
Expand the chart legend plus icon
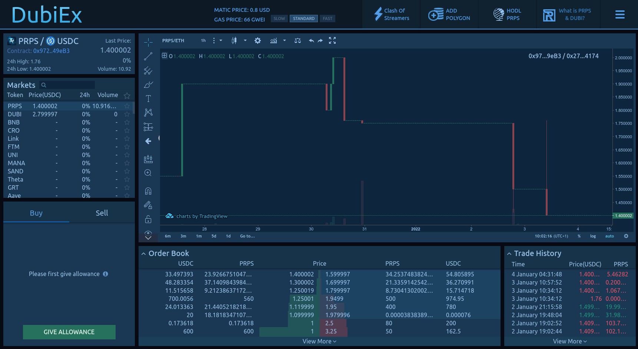point(165,56)
